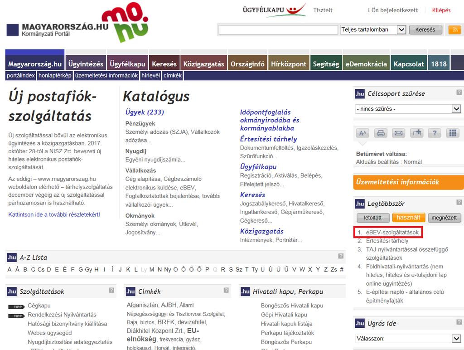Open portálindex in the sub-navigation
This screenshot has height=350, width=464.
[21, 76]
